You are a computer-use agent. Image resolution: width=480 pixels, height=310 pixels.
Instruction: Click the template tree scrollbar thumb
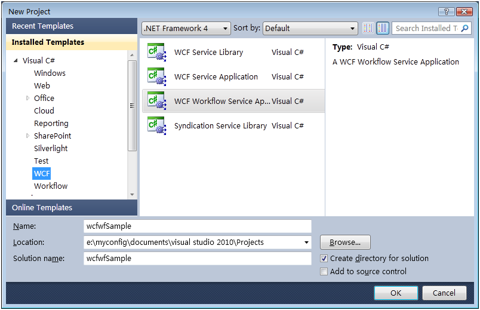[132, 106]
